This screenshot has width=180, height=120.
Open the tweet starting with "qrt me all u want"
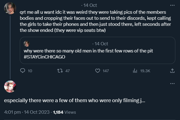pyautogui.click(x=93, y=21)
